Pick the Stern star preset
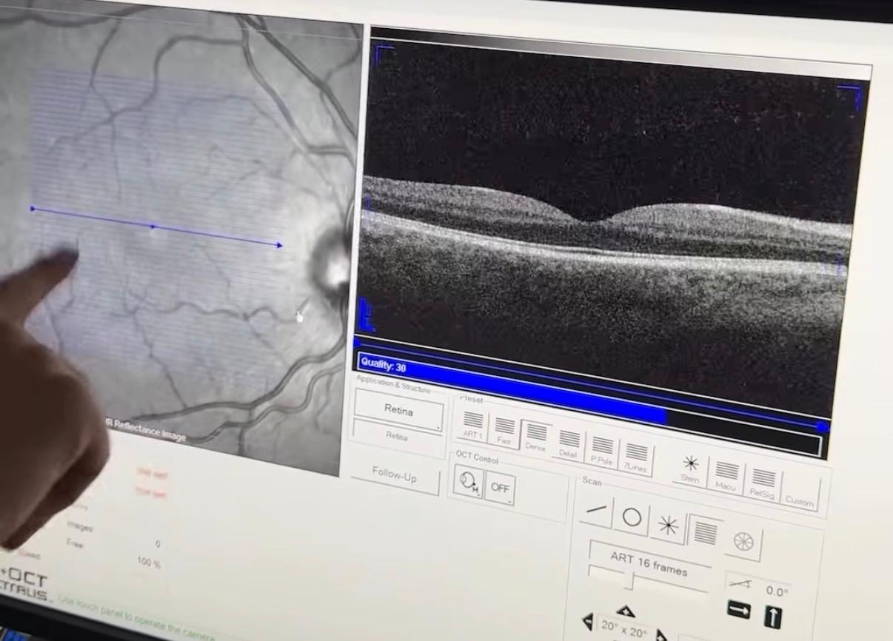Image resolution: width=893 pixels, height=641 pixels. tap(690, 469)
